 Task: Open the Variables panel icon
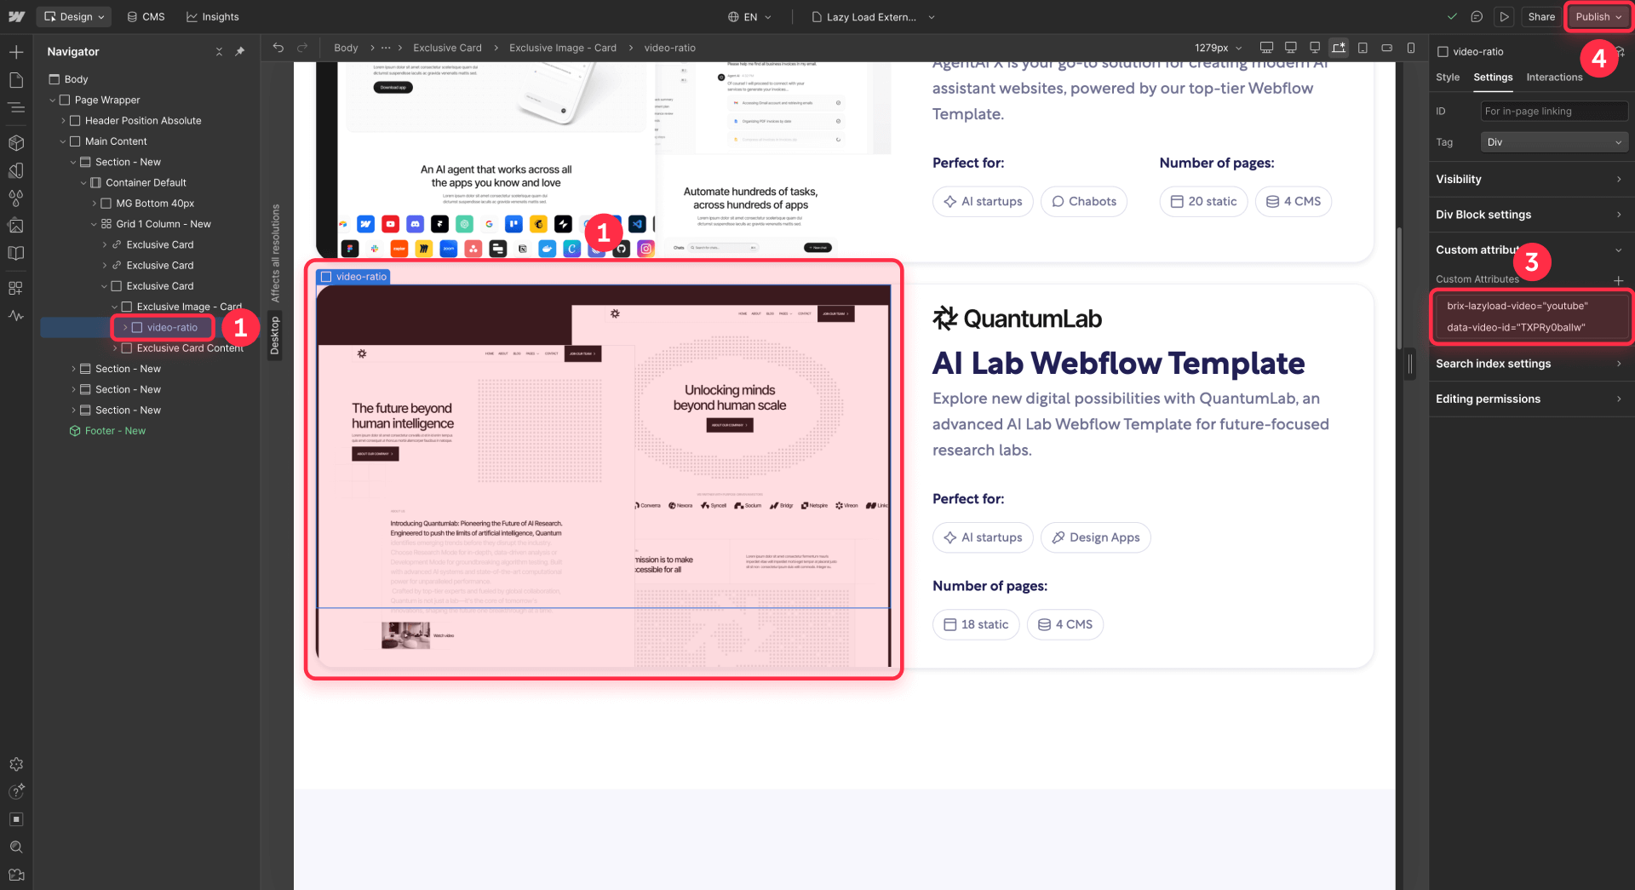(16, 170)
